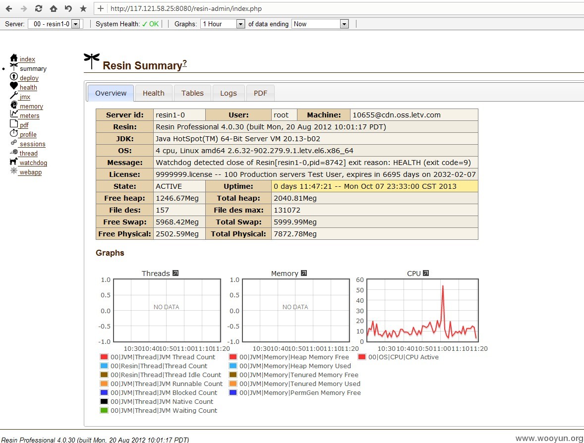The height and width of the screenshot is (443, 584).
Task: Click the Threads NO DATA graph area
Action: tap(167, 311)
